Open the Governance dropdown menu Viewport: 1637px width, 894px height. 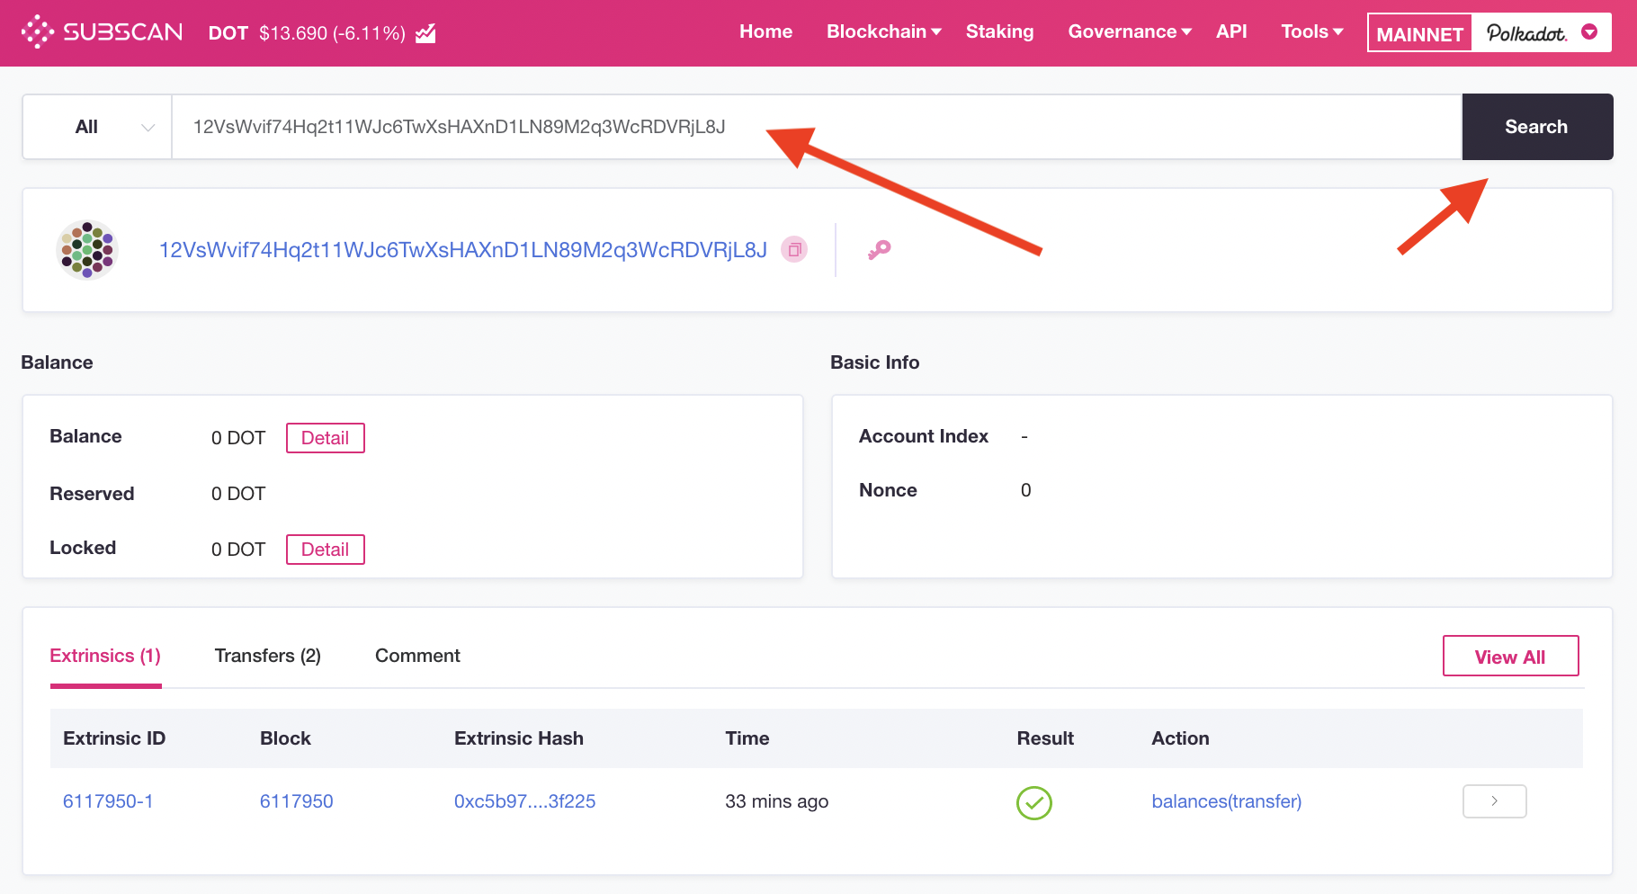pos(1128,32)
